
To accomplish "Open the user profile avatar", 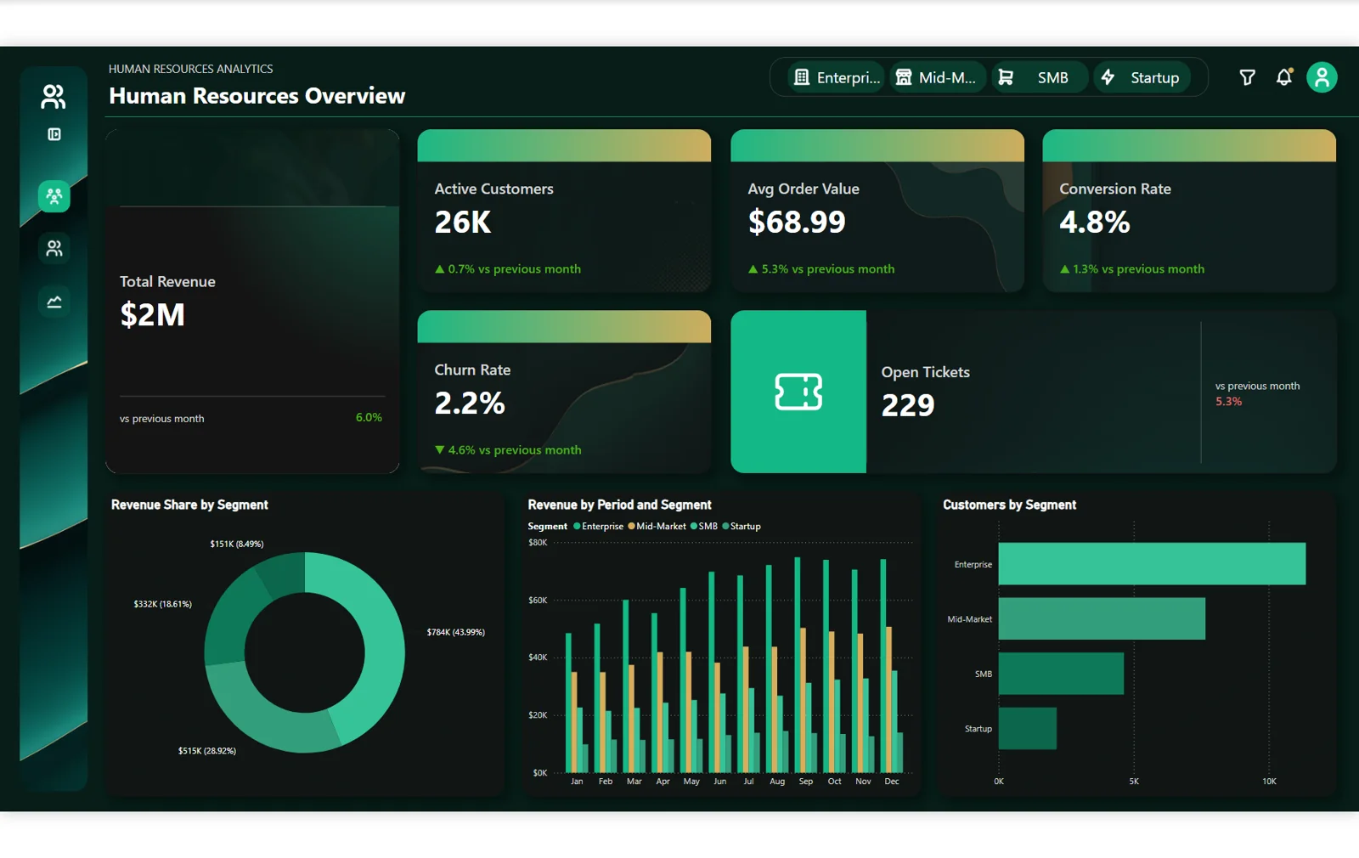I will (x=1322, y=77).
